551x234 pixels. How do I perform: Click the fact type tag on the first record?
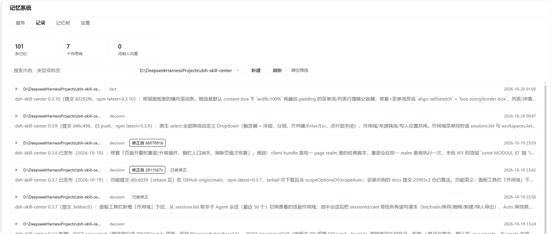click(113, 89)
